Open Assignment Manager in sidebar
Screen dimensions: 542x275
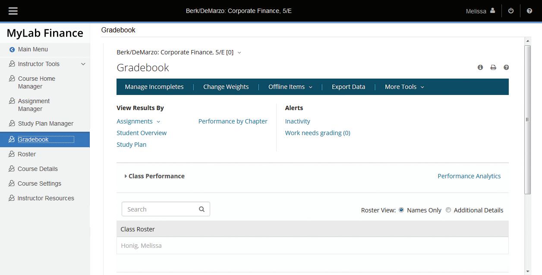coord(34,105)
